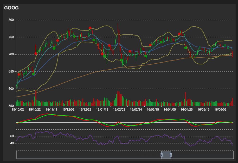Click the red sell marker near 15/11/11
This screenshot has width=238, height=163.
(x=57, y=40)
